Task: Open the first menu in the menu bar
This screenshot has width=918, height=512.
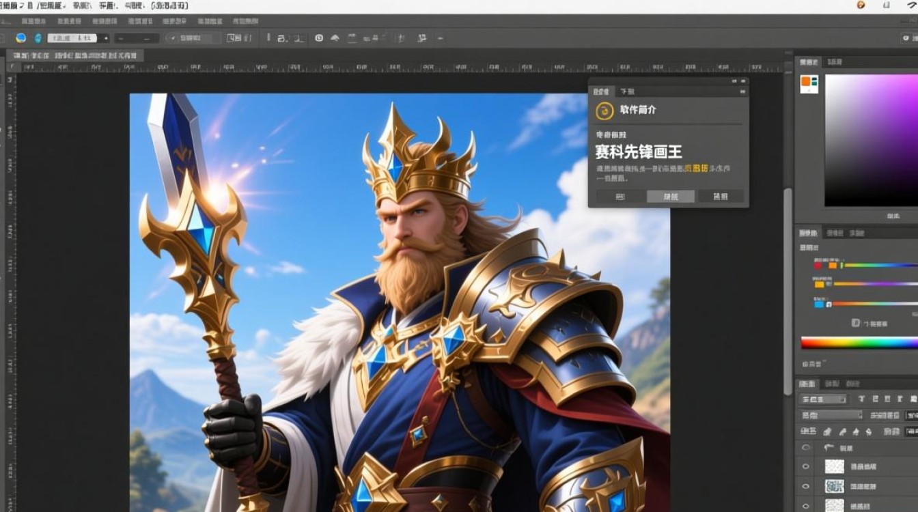Action: (x=10, y=5)
